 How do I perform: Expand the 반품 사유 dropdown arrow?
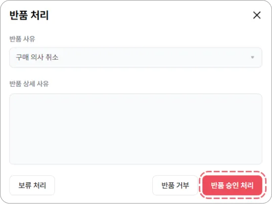[252, 57]
